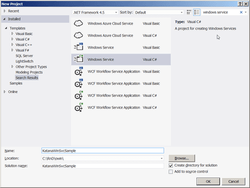Screen dimensions: 250x188
Task: Click the Visual C# Windows Service template icon
Action: click(x=78, y=58)
